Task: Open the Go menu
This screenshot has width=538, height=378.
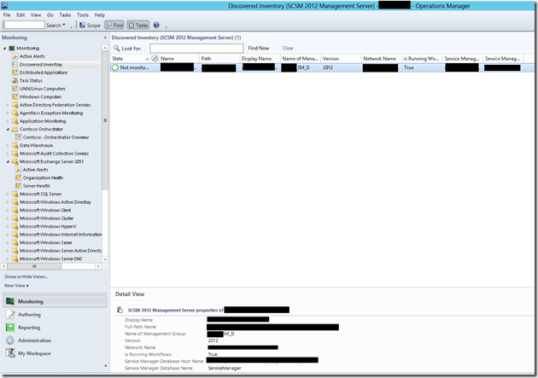Action: [50, 15]
